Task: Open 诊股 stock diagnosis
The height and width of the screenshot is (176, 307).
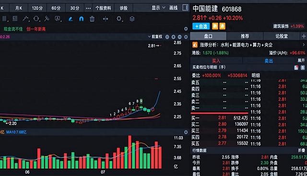Action: [124, 8]
